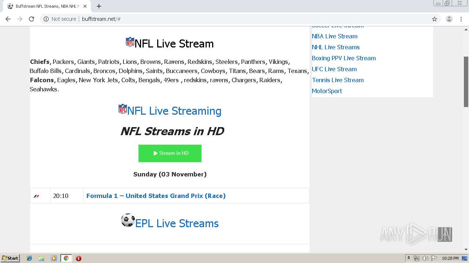Select the Buffstream NFL Streams tab

click(47, 6)
